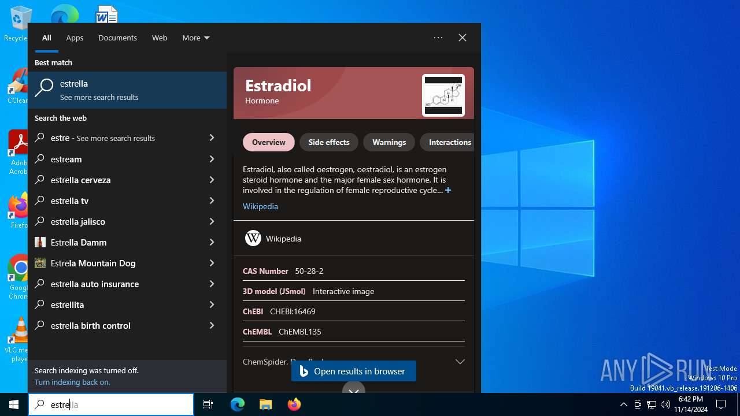The width and height of the screenshot is (740, 416).
Task: Expand the 'estre' suggestion arrow
Action: point(212,138)
